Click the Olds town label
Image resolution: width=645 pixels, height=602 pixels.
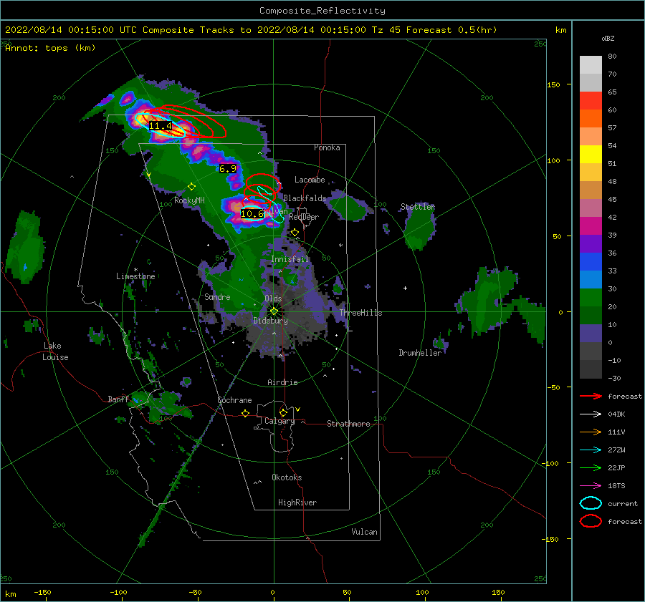pyautogui.click(x=273, y=298)
